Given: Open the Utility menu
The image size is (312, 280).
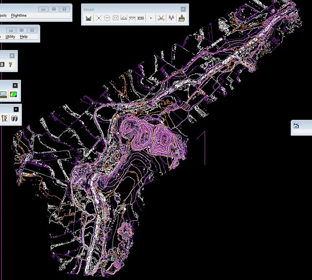Looking at the screenshot, I should (10, 36).
